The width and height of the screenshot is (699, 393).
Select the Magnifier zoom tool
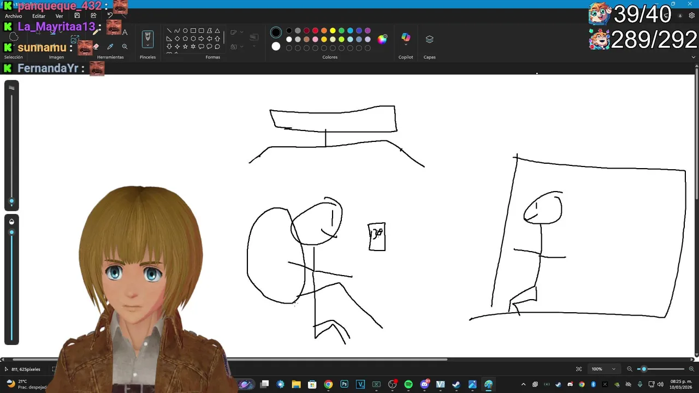pyautogui.click(x=125, y=47)
